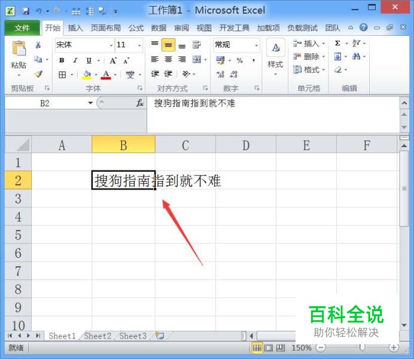
Task: Click the Cut scissors icon
Action: (x=38, y=45)
